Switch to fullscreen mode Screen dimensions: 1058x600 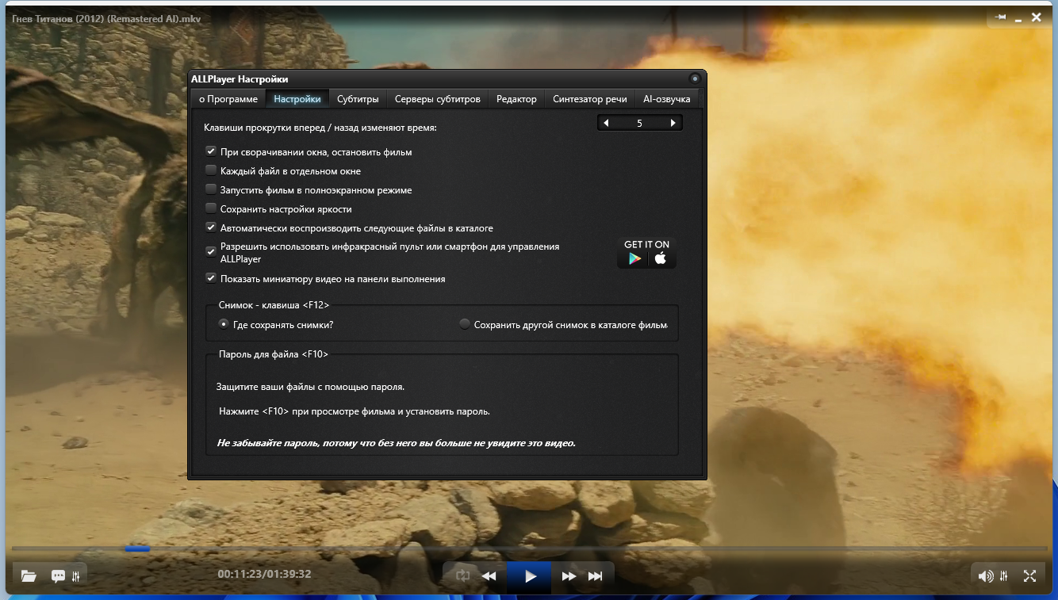(1029, 576)
